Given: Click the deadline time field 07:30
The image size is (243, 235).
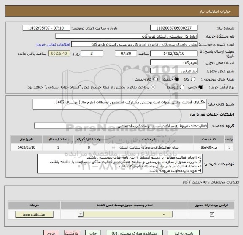Looking at the screenshot, I should click(126, 54).
